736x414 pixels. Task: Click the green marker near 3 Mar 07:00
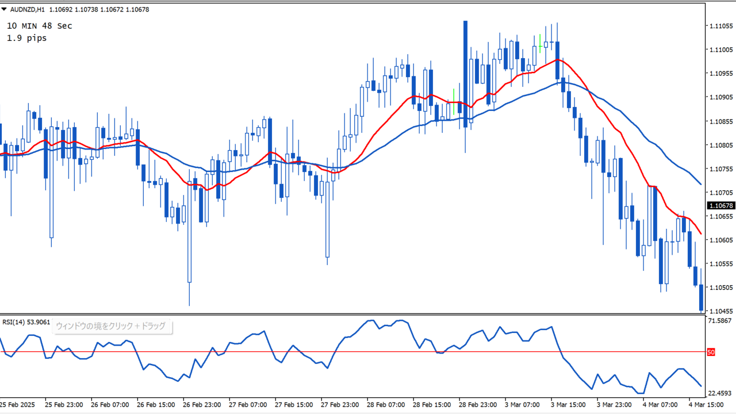(540, 42)
